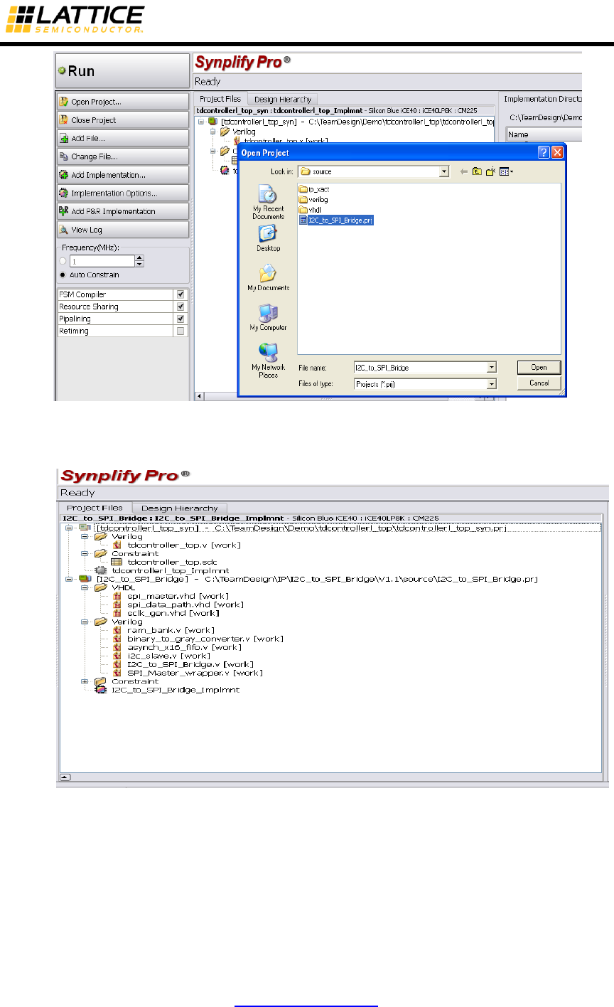
Task: Collapse the VHDL folder node
Action: pyautogui.click(x=86, y=587)
